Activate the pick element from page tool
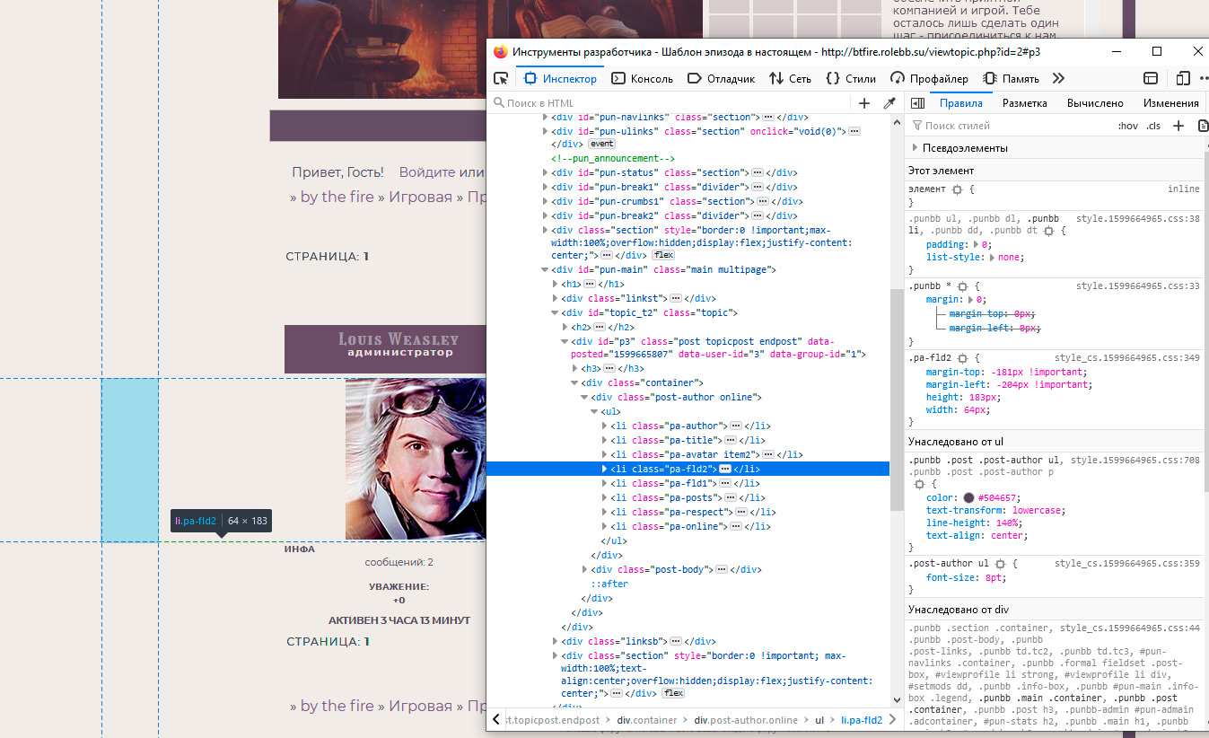 (x=502, y=78)
